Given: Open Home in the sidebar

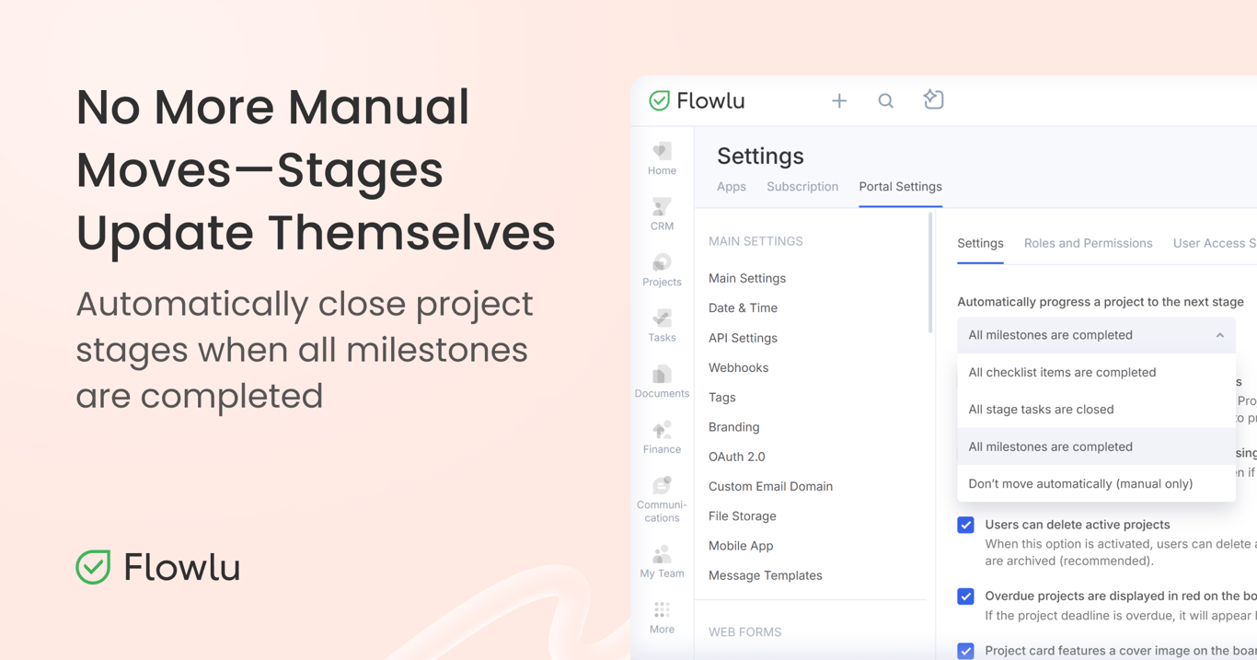Looking at the screenshot, I should 662,158.
